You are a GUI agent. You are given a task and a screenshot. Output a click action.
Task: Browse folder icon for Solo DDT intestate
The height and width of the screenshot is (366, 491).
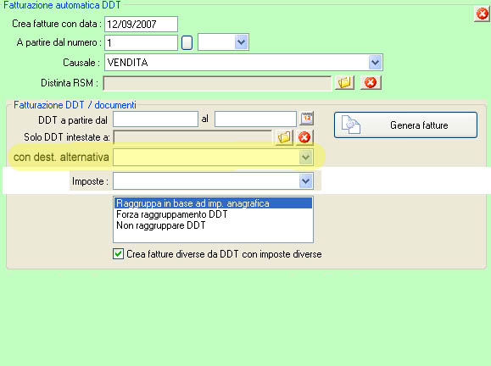pos(284,137)
